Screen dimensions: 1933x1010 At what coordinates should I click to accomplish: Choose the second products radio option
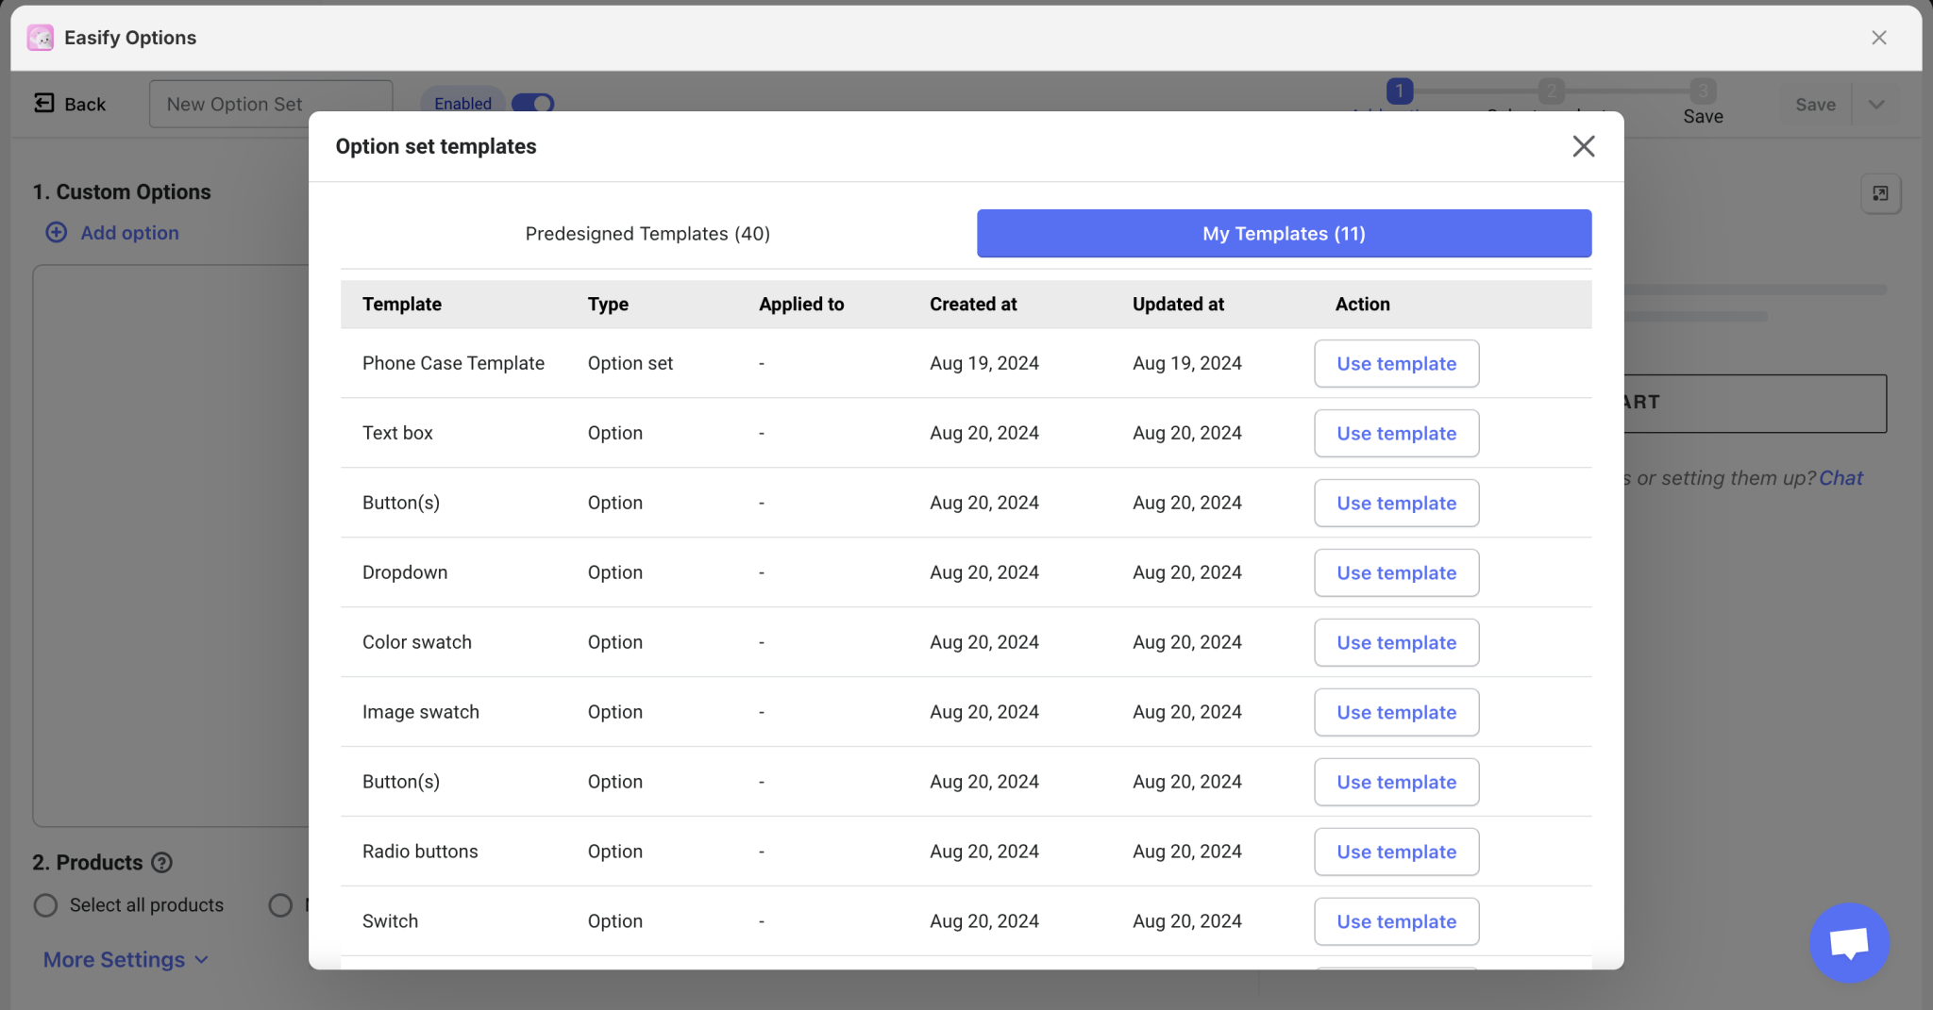279,904
